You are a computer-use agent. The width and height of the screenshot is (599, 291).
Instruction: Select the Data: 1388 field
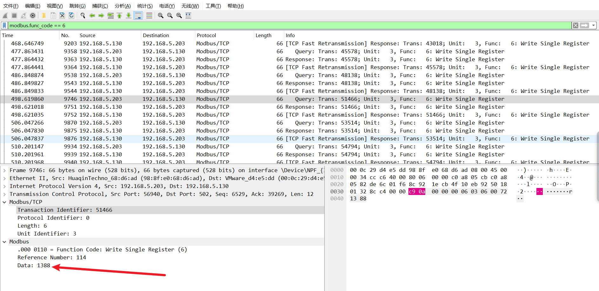click(x=170, y=265)
